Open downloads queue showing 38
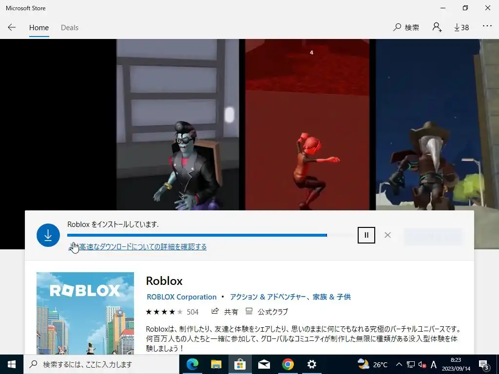The image size is (499, 374). (x=461, y=28)
